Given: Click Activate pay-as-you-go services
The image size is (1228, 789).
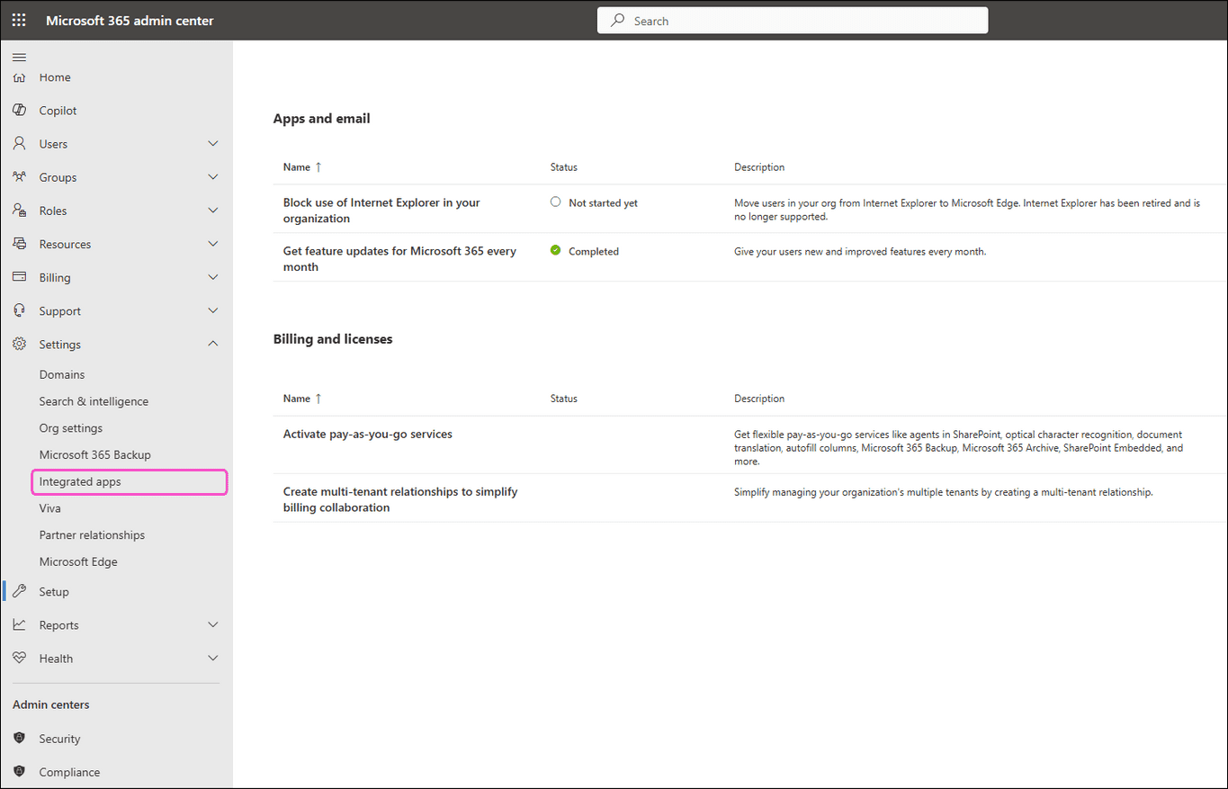Looking at the screenshot, I should [x=367, y=434].
